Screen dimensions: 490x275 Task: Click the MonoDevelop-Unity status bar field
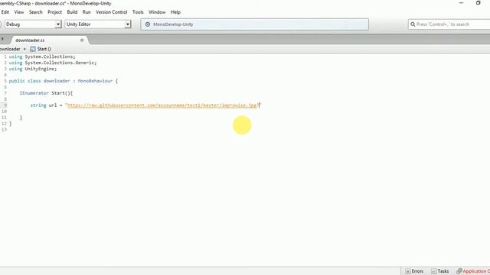click(254, 24)
